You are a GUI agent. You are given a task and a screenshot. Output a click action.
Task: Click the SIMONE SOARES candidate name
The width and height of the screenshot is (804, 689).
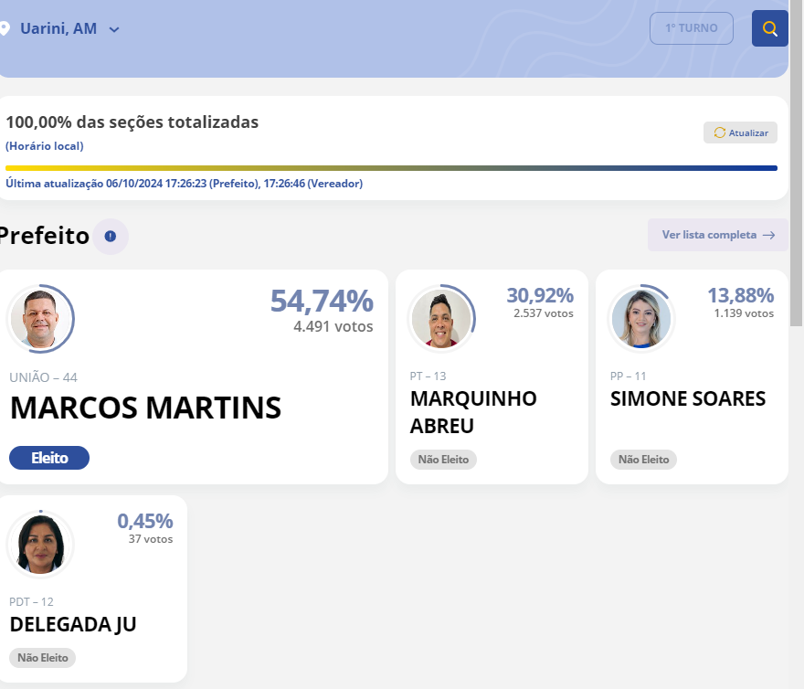point(688,399)
